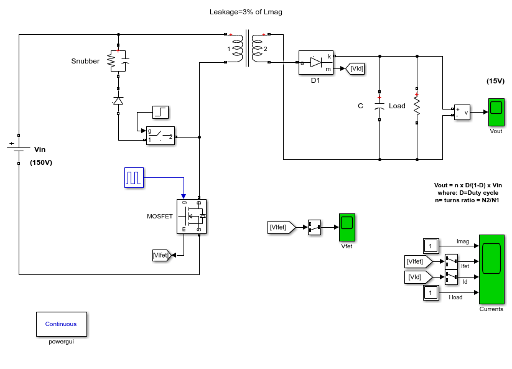Click the (15V) label
This screenshot has height=369, width=512.
495,81
